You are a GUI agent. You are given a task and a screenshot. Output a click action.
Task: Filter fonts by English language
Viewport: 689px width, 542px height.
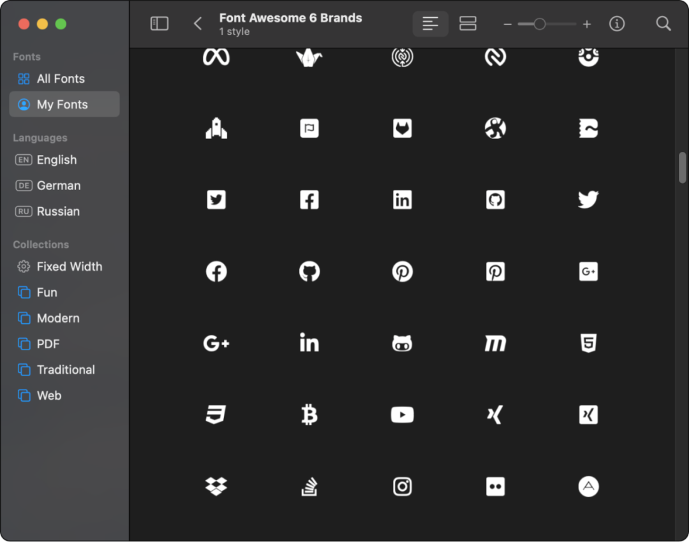64,160
